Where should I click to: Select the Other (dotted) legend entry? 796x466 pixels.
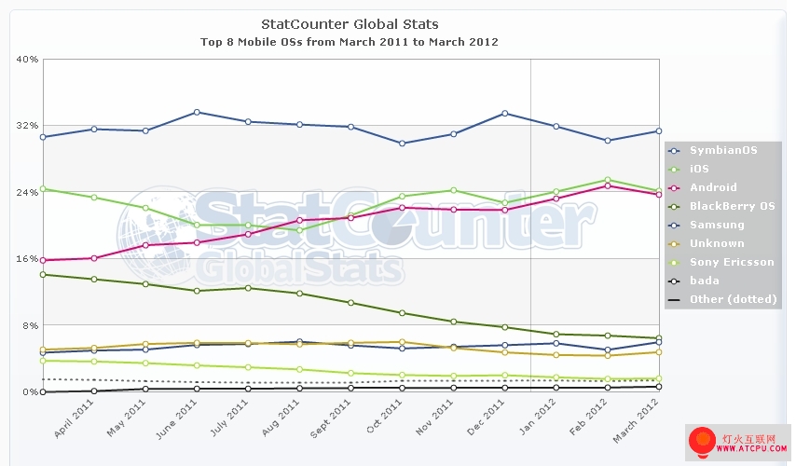coord(734,300)
